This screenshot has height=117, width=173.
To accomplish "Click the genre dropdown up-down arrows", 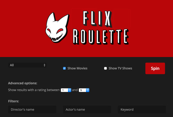I will pos(44,65).
